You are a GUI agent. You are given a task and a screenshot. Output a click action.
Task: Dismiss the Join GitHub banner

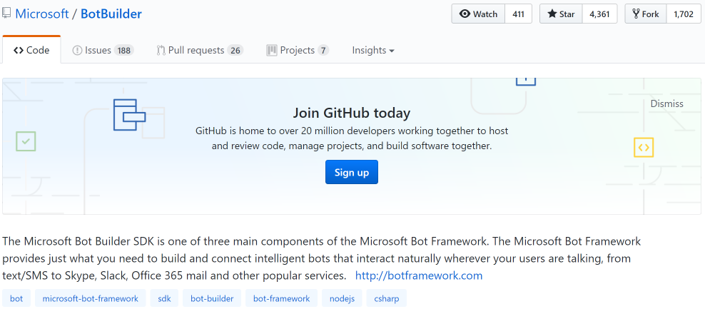[x=666, y=103]
